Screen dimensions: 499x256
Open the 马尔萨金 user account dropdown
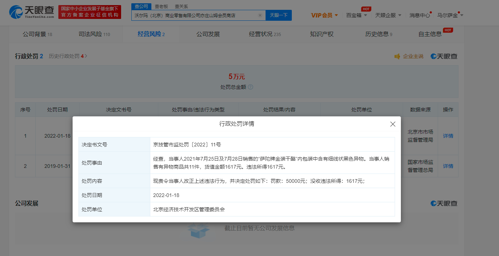pos(450,15)
